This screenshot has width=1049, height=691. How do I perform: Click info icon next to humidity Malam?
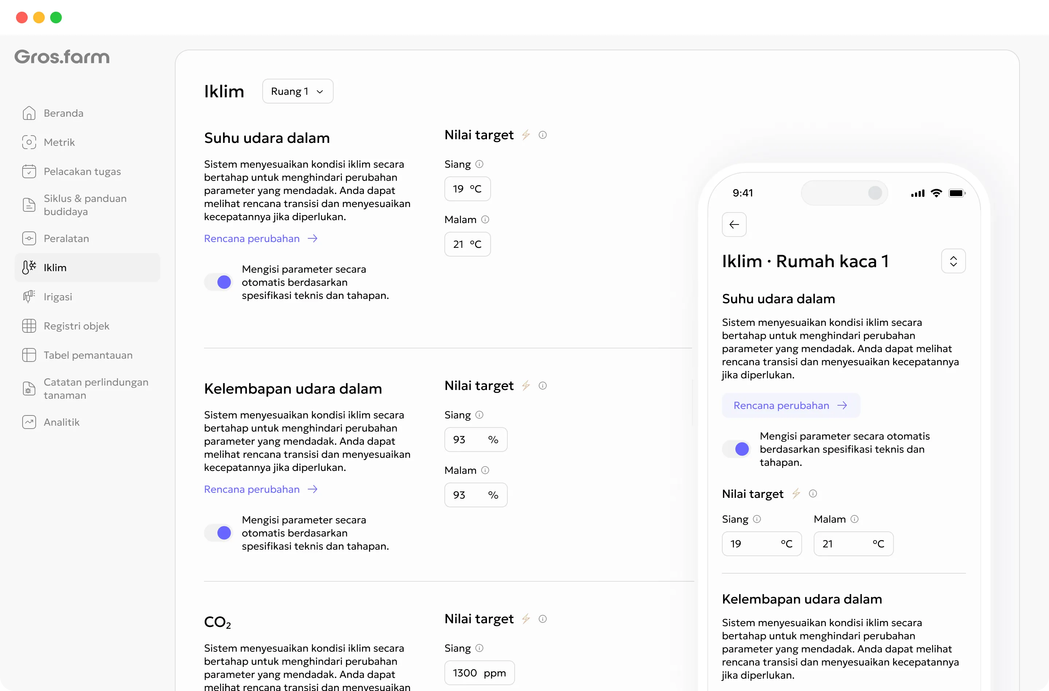click(x=485, y=470)
